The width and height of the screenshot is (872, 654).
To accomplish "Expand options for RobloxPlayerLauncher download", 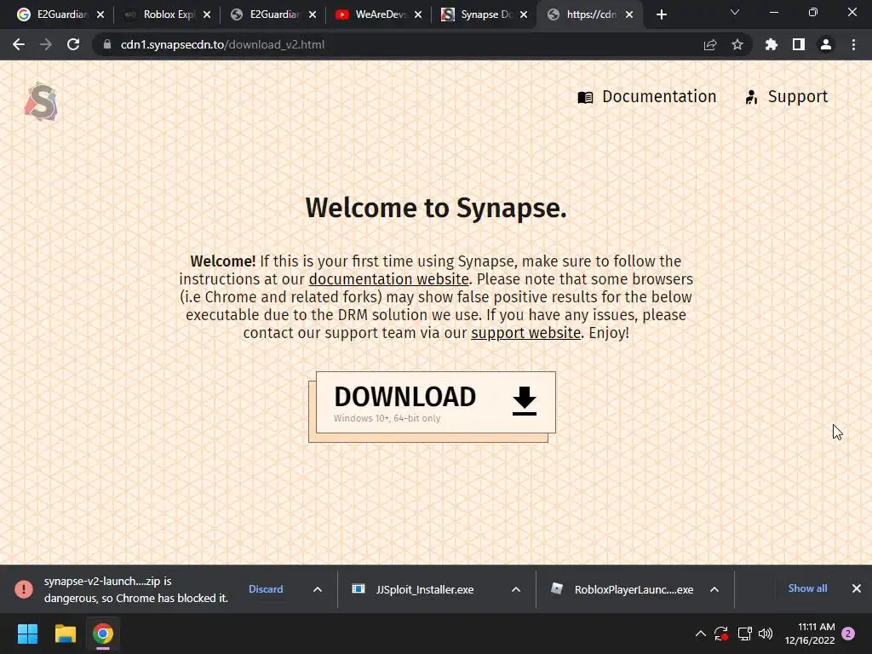I will [714, 589].
